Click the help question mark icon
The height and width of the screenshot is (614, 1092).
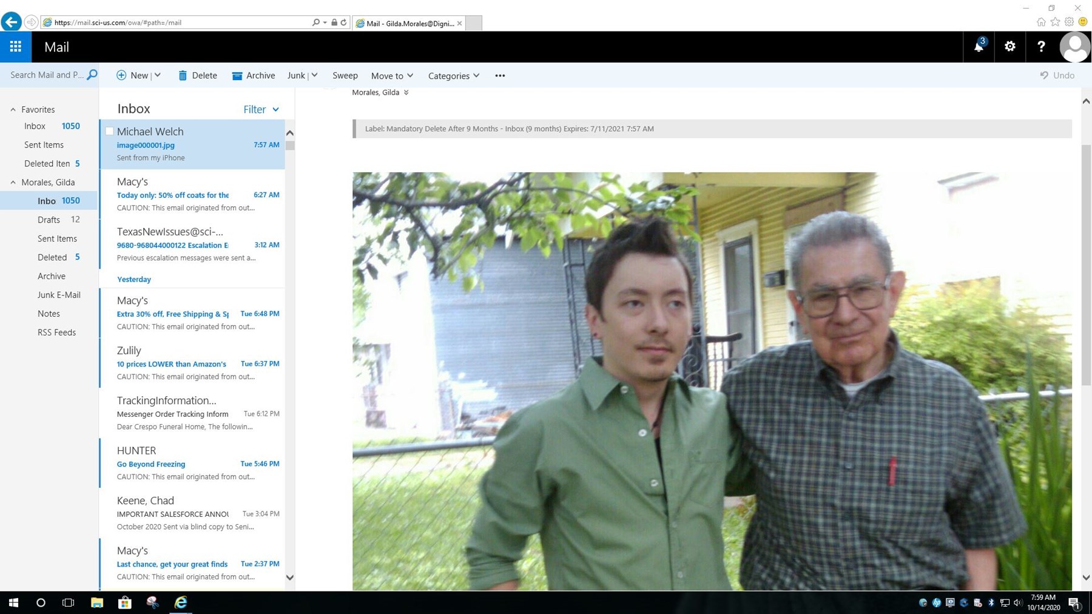tap(1041, 47)
